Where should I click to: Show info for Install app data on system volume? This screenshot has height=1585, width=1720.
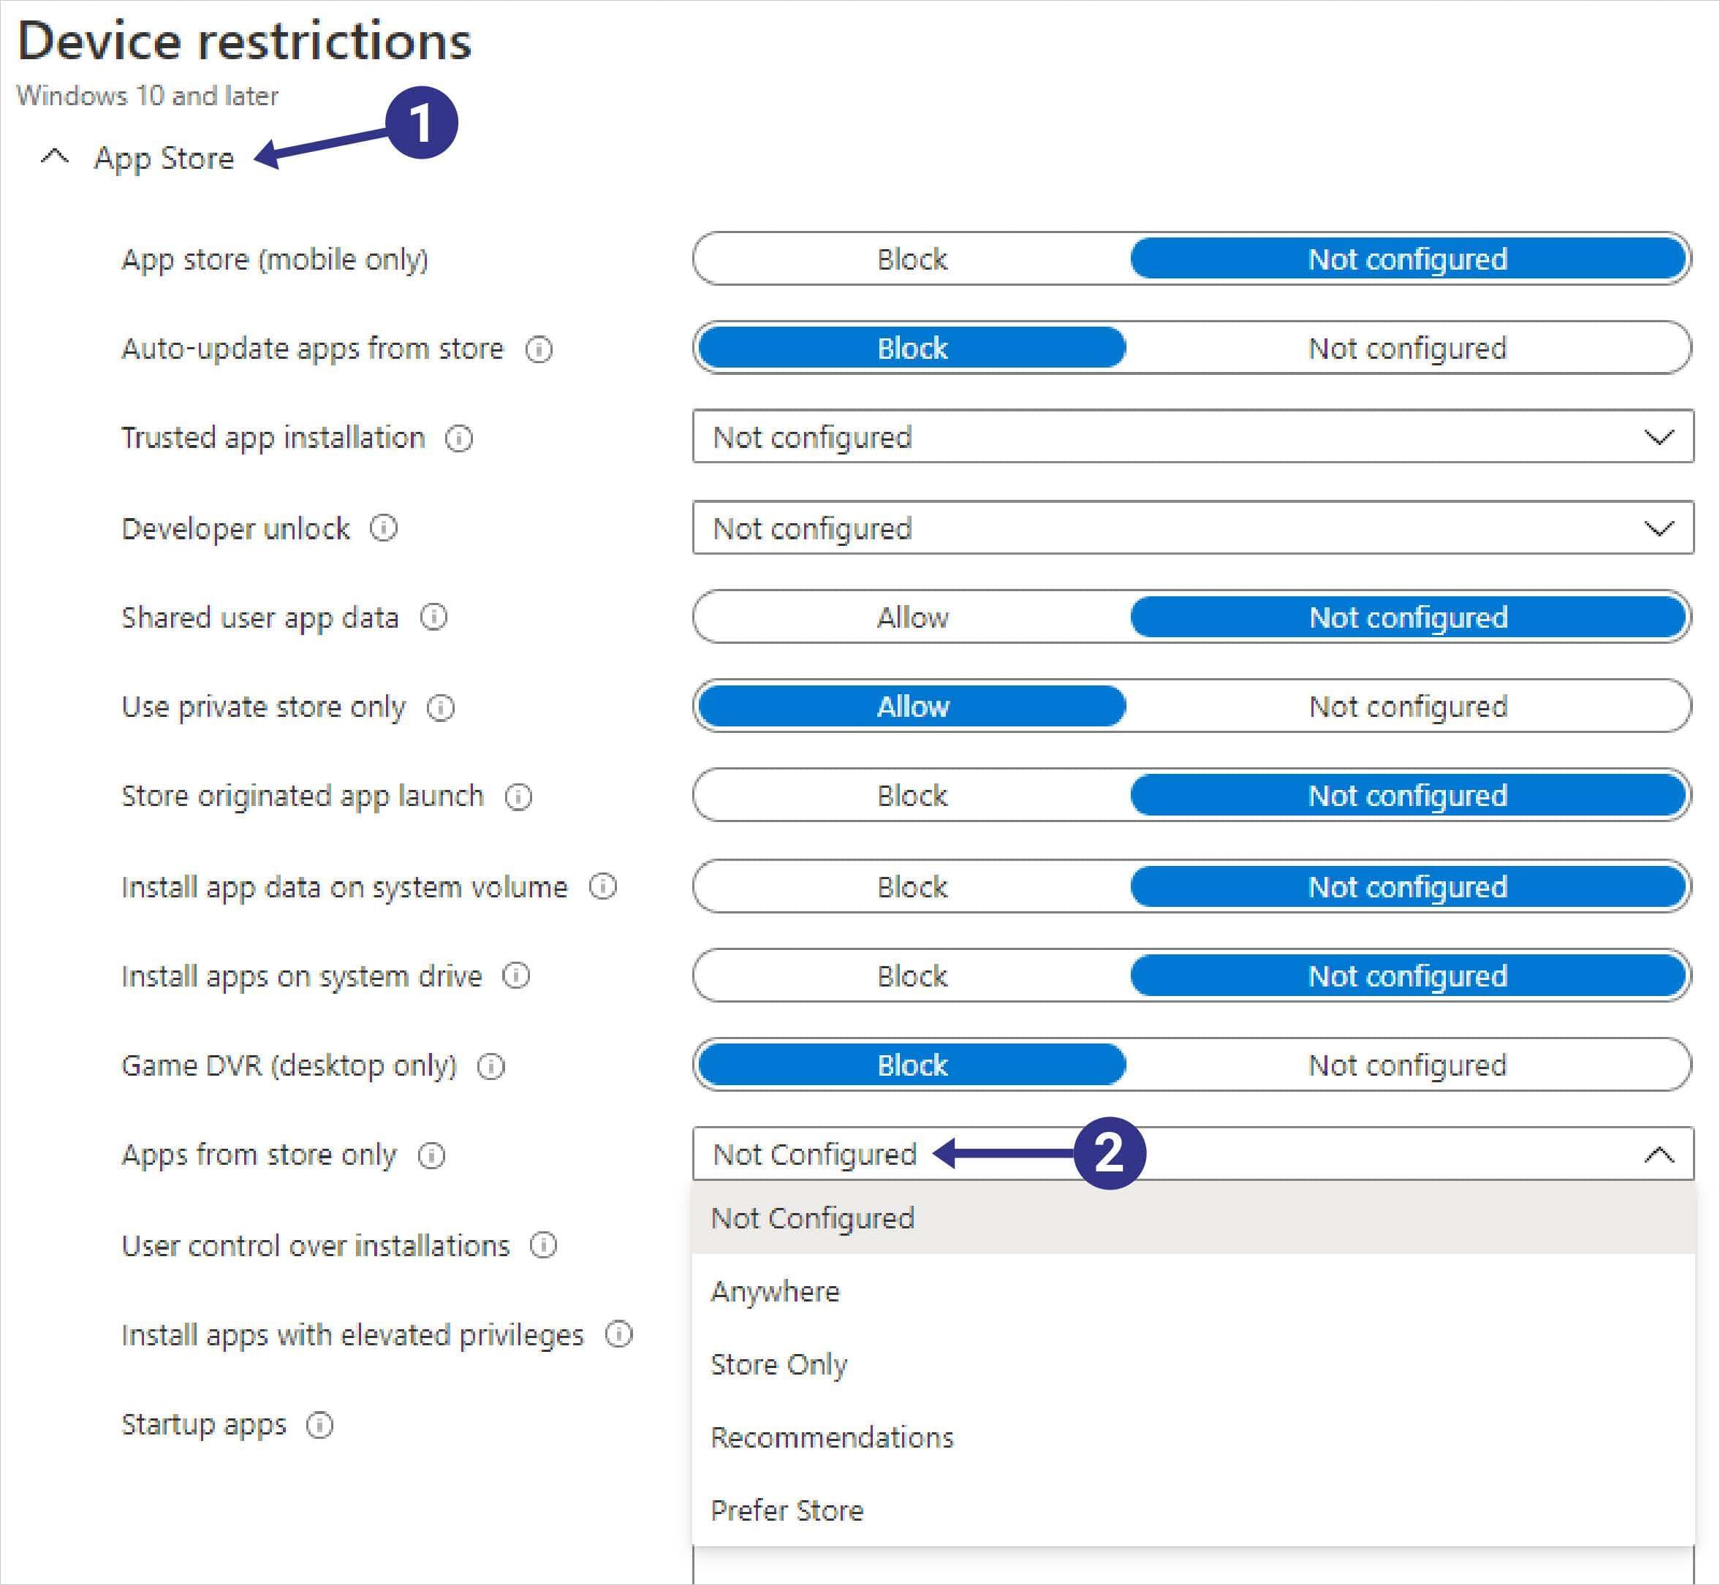(602, 887)
